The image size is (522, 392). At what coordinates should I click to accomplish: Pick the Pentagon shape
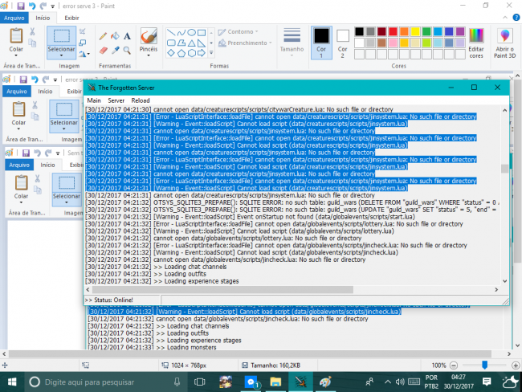(x=181, y=53)
